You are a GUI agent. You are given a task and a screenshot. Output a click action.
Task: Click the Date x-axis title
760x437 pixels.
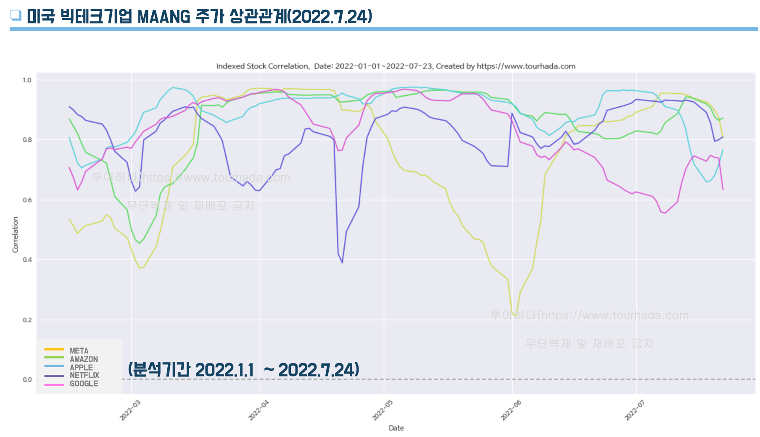[x=396, y=428]
